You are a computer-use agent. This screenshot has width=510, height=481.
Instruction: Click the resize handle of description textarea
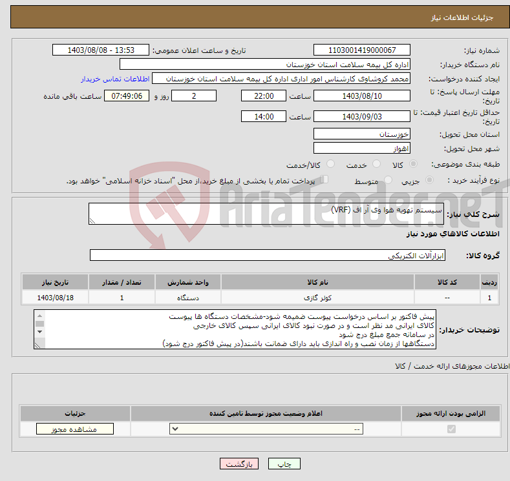pyautogui.click(x=92, y=221)
